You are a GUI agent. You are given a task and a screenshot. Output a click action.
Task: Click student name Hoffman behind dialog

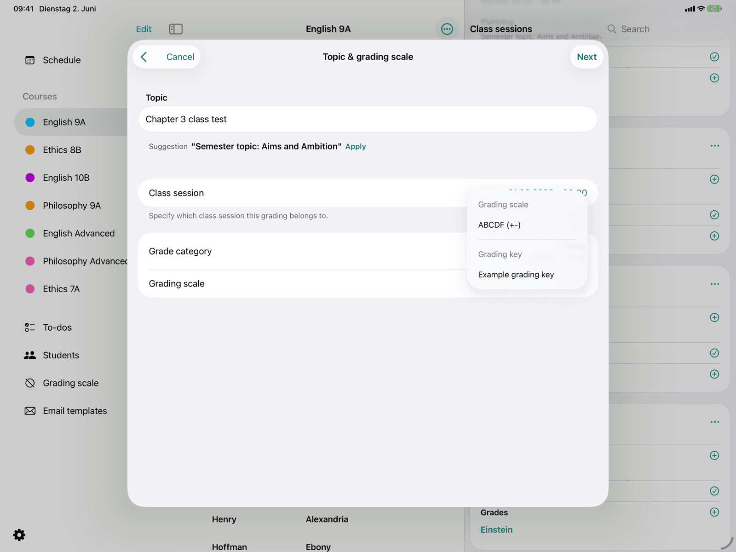229,547
